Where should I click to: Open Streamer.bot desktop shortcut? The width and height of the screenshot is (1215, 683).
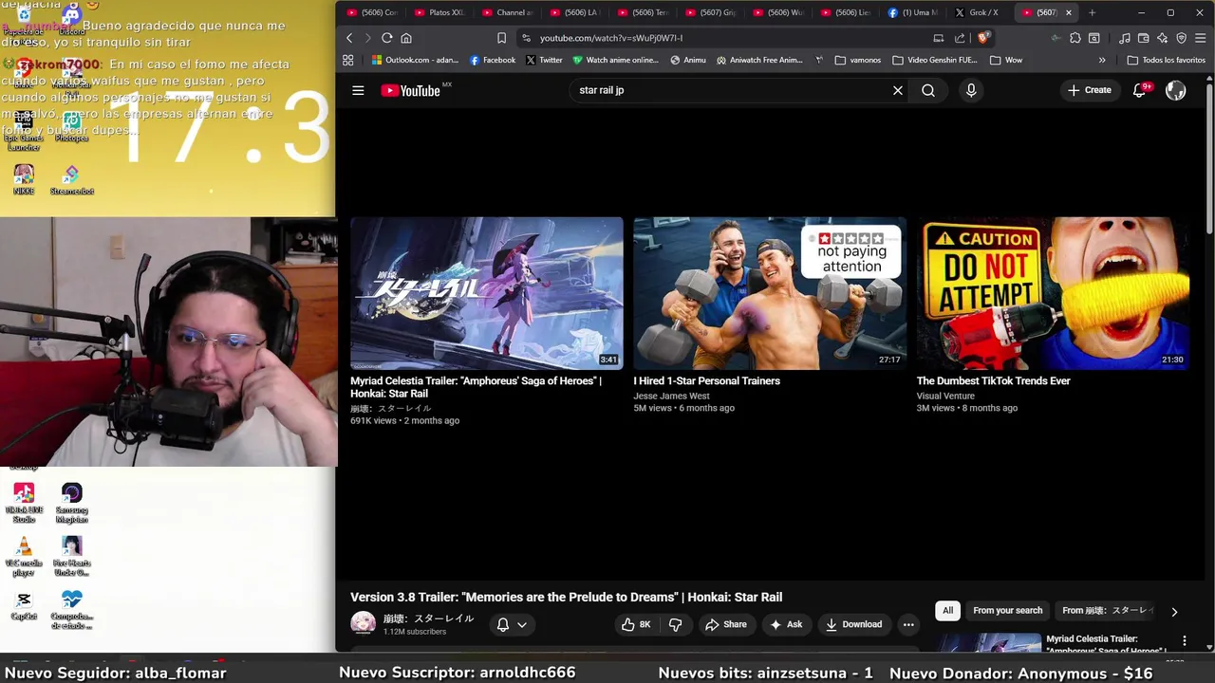[71, 179]
